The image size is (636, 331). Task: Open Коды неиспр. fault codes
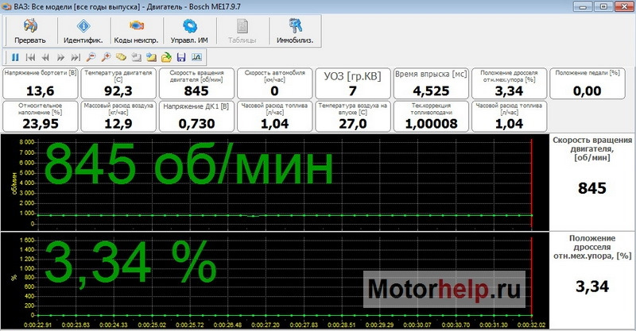click(x=136, y=31)
